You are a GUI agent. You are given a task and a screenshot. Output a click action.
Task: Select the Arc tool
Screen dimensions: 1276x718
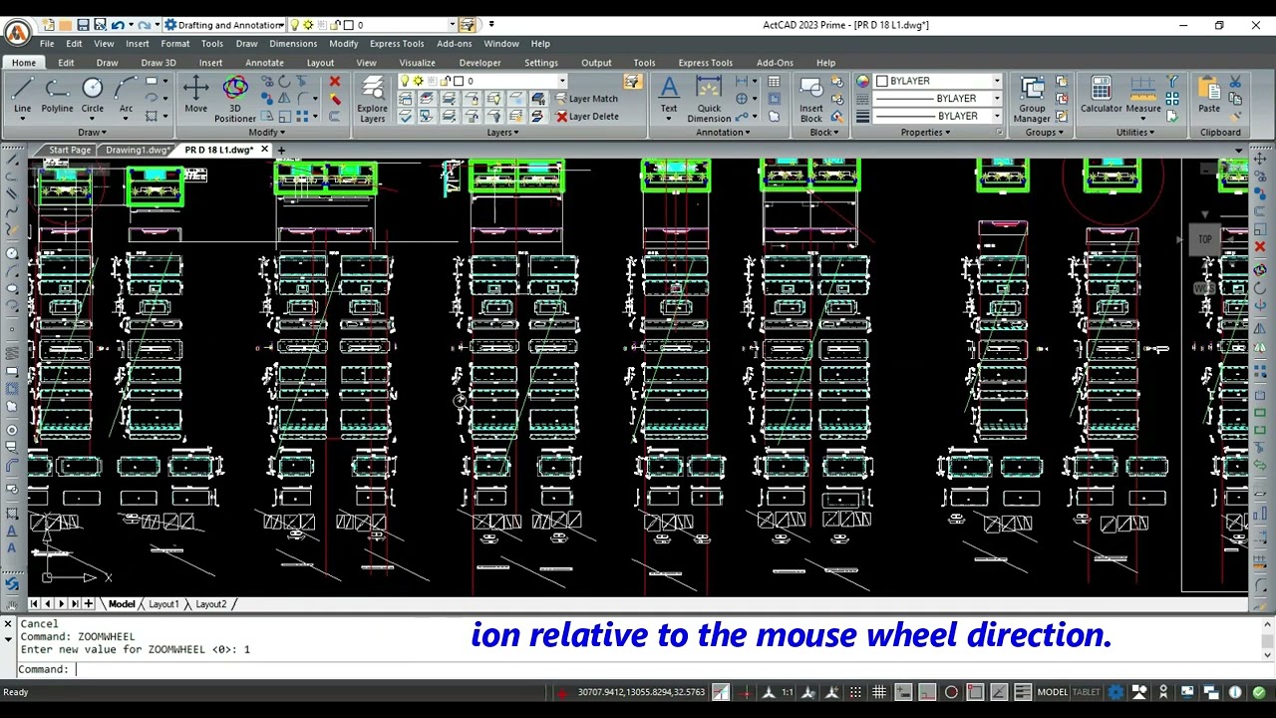[126, 96]
